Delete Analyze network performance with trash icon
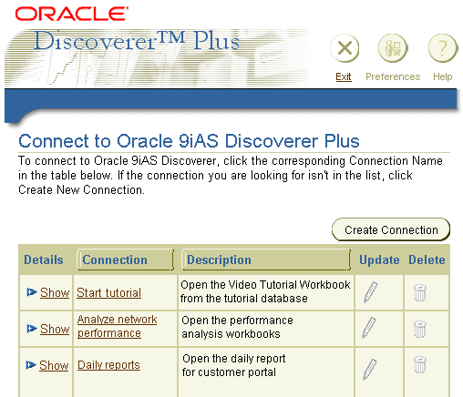The height and width of the screenshot is (397, 463). [x=420, y=329]
